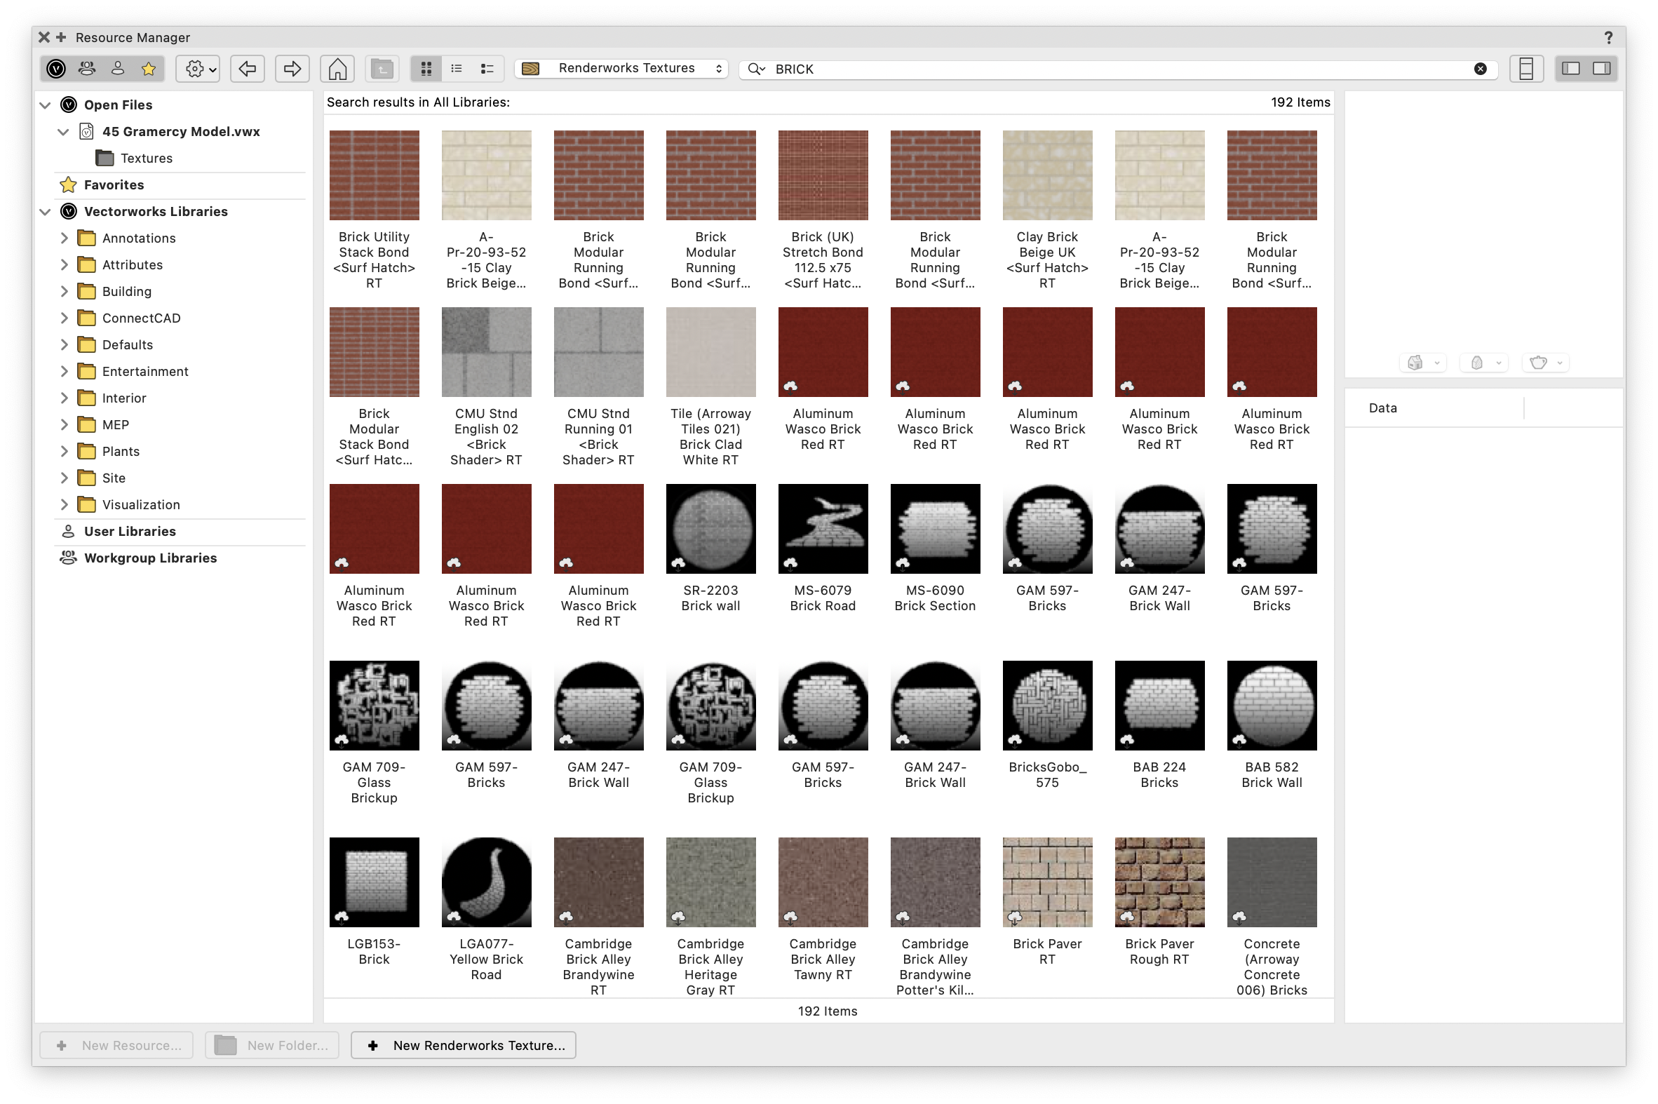
Task: Toggle Favorites star filter in toolbar
Action: pos(148,68)
